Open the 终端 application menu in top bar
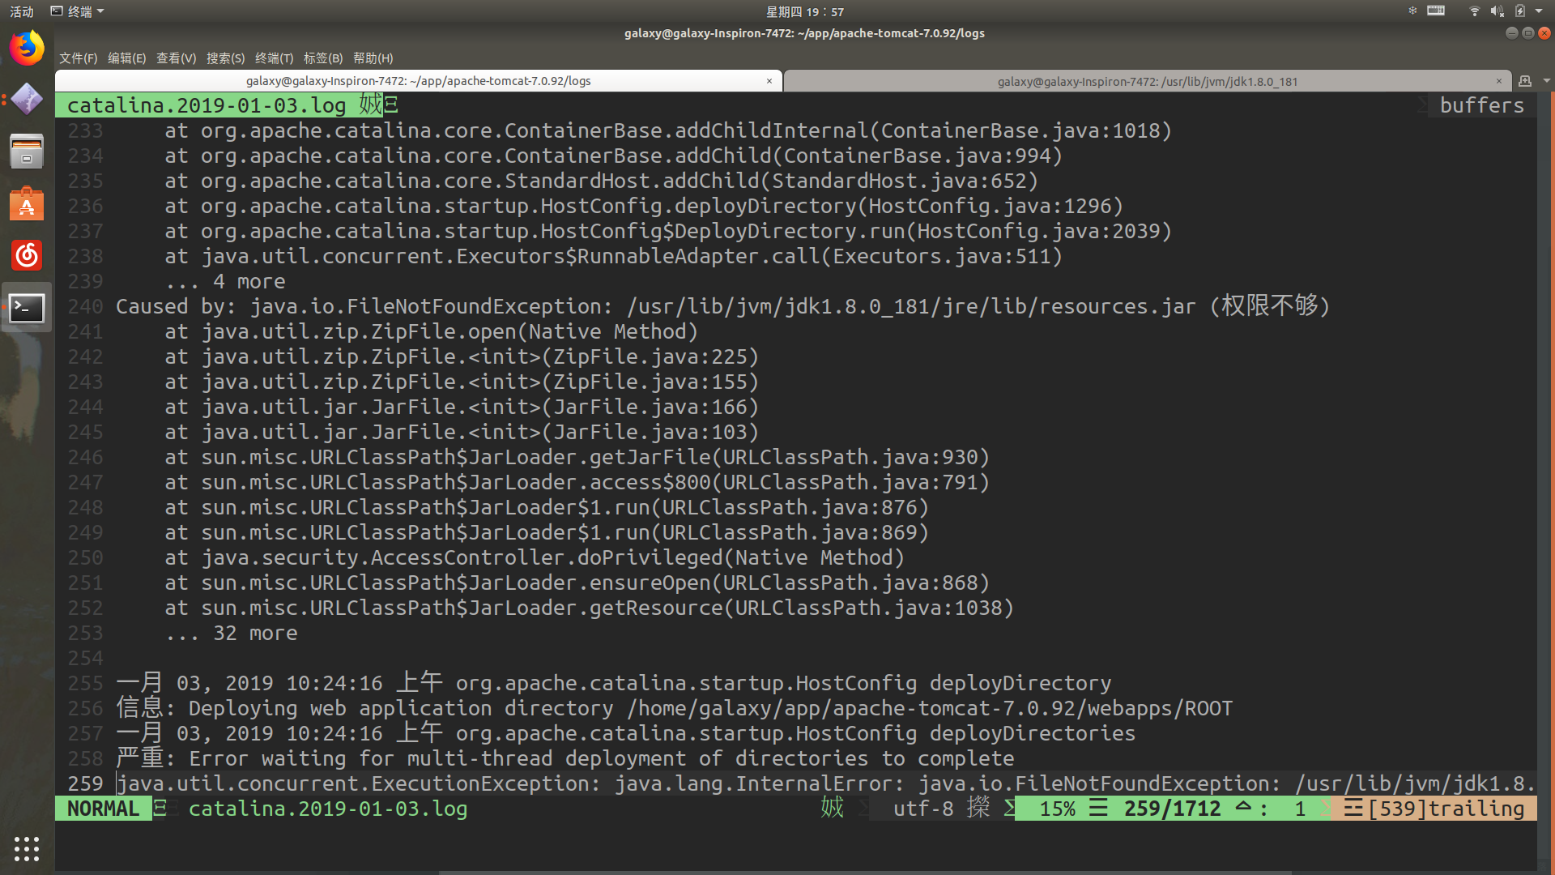Viewport: 1555px width, 875px height. (78, 11)
